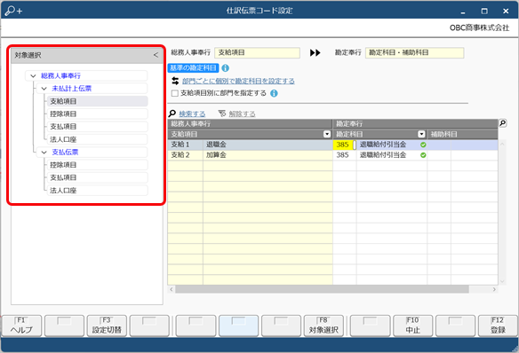Collapse the 総務人事奉行 tree node
519x353 pixels.
(33, 76)
